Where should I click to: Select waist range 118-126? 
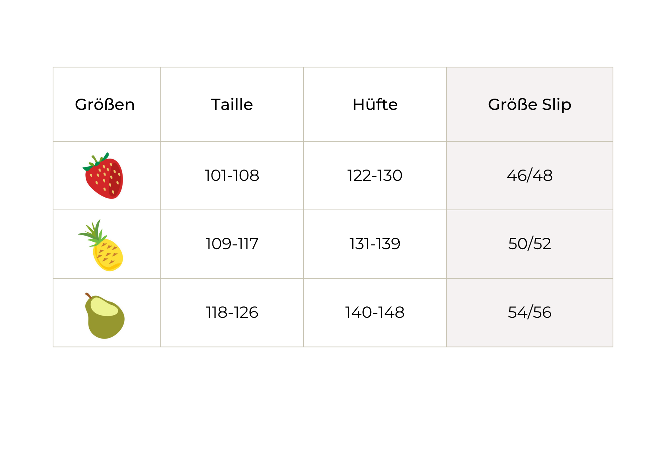(232, 312)
